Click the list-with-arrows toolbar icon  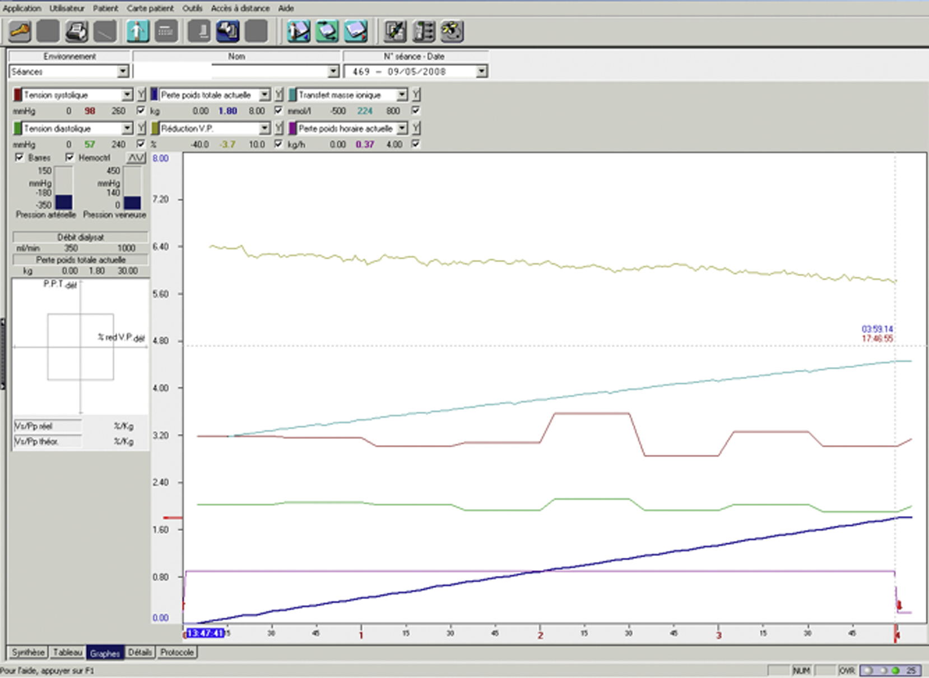(x=424, y=31)
